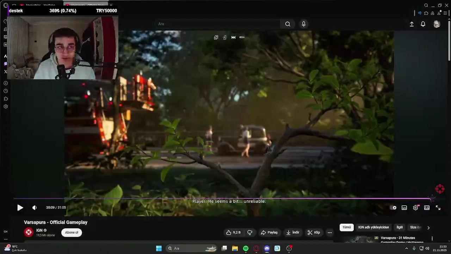Viewport: 451px width, 254px height.
Task: Click the Windows taskbar search box
Action: point(191,248)
